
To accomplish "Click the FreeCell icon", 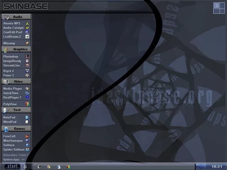I will [x=27, y=136].
